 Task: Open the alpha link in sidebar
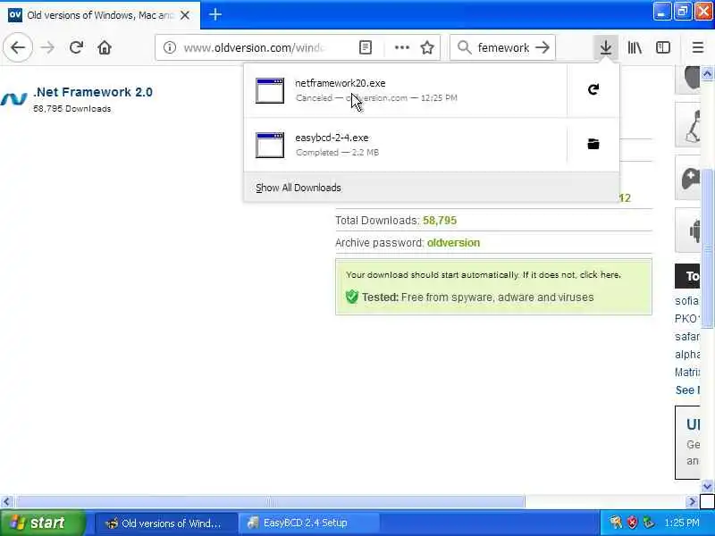pyautogui.click(x=687, y=354)
